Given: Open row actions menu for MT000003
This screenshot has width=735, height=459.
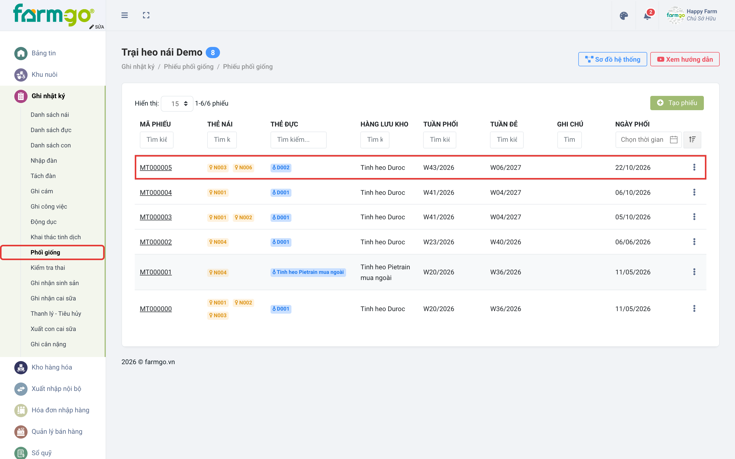Looking at the screenshot, I should coord(694,217).
